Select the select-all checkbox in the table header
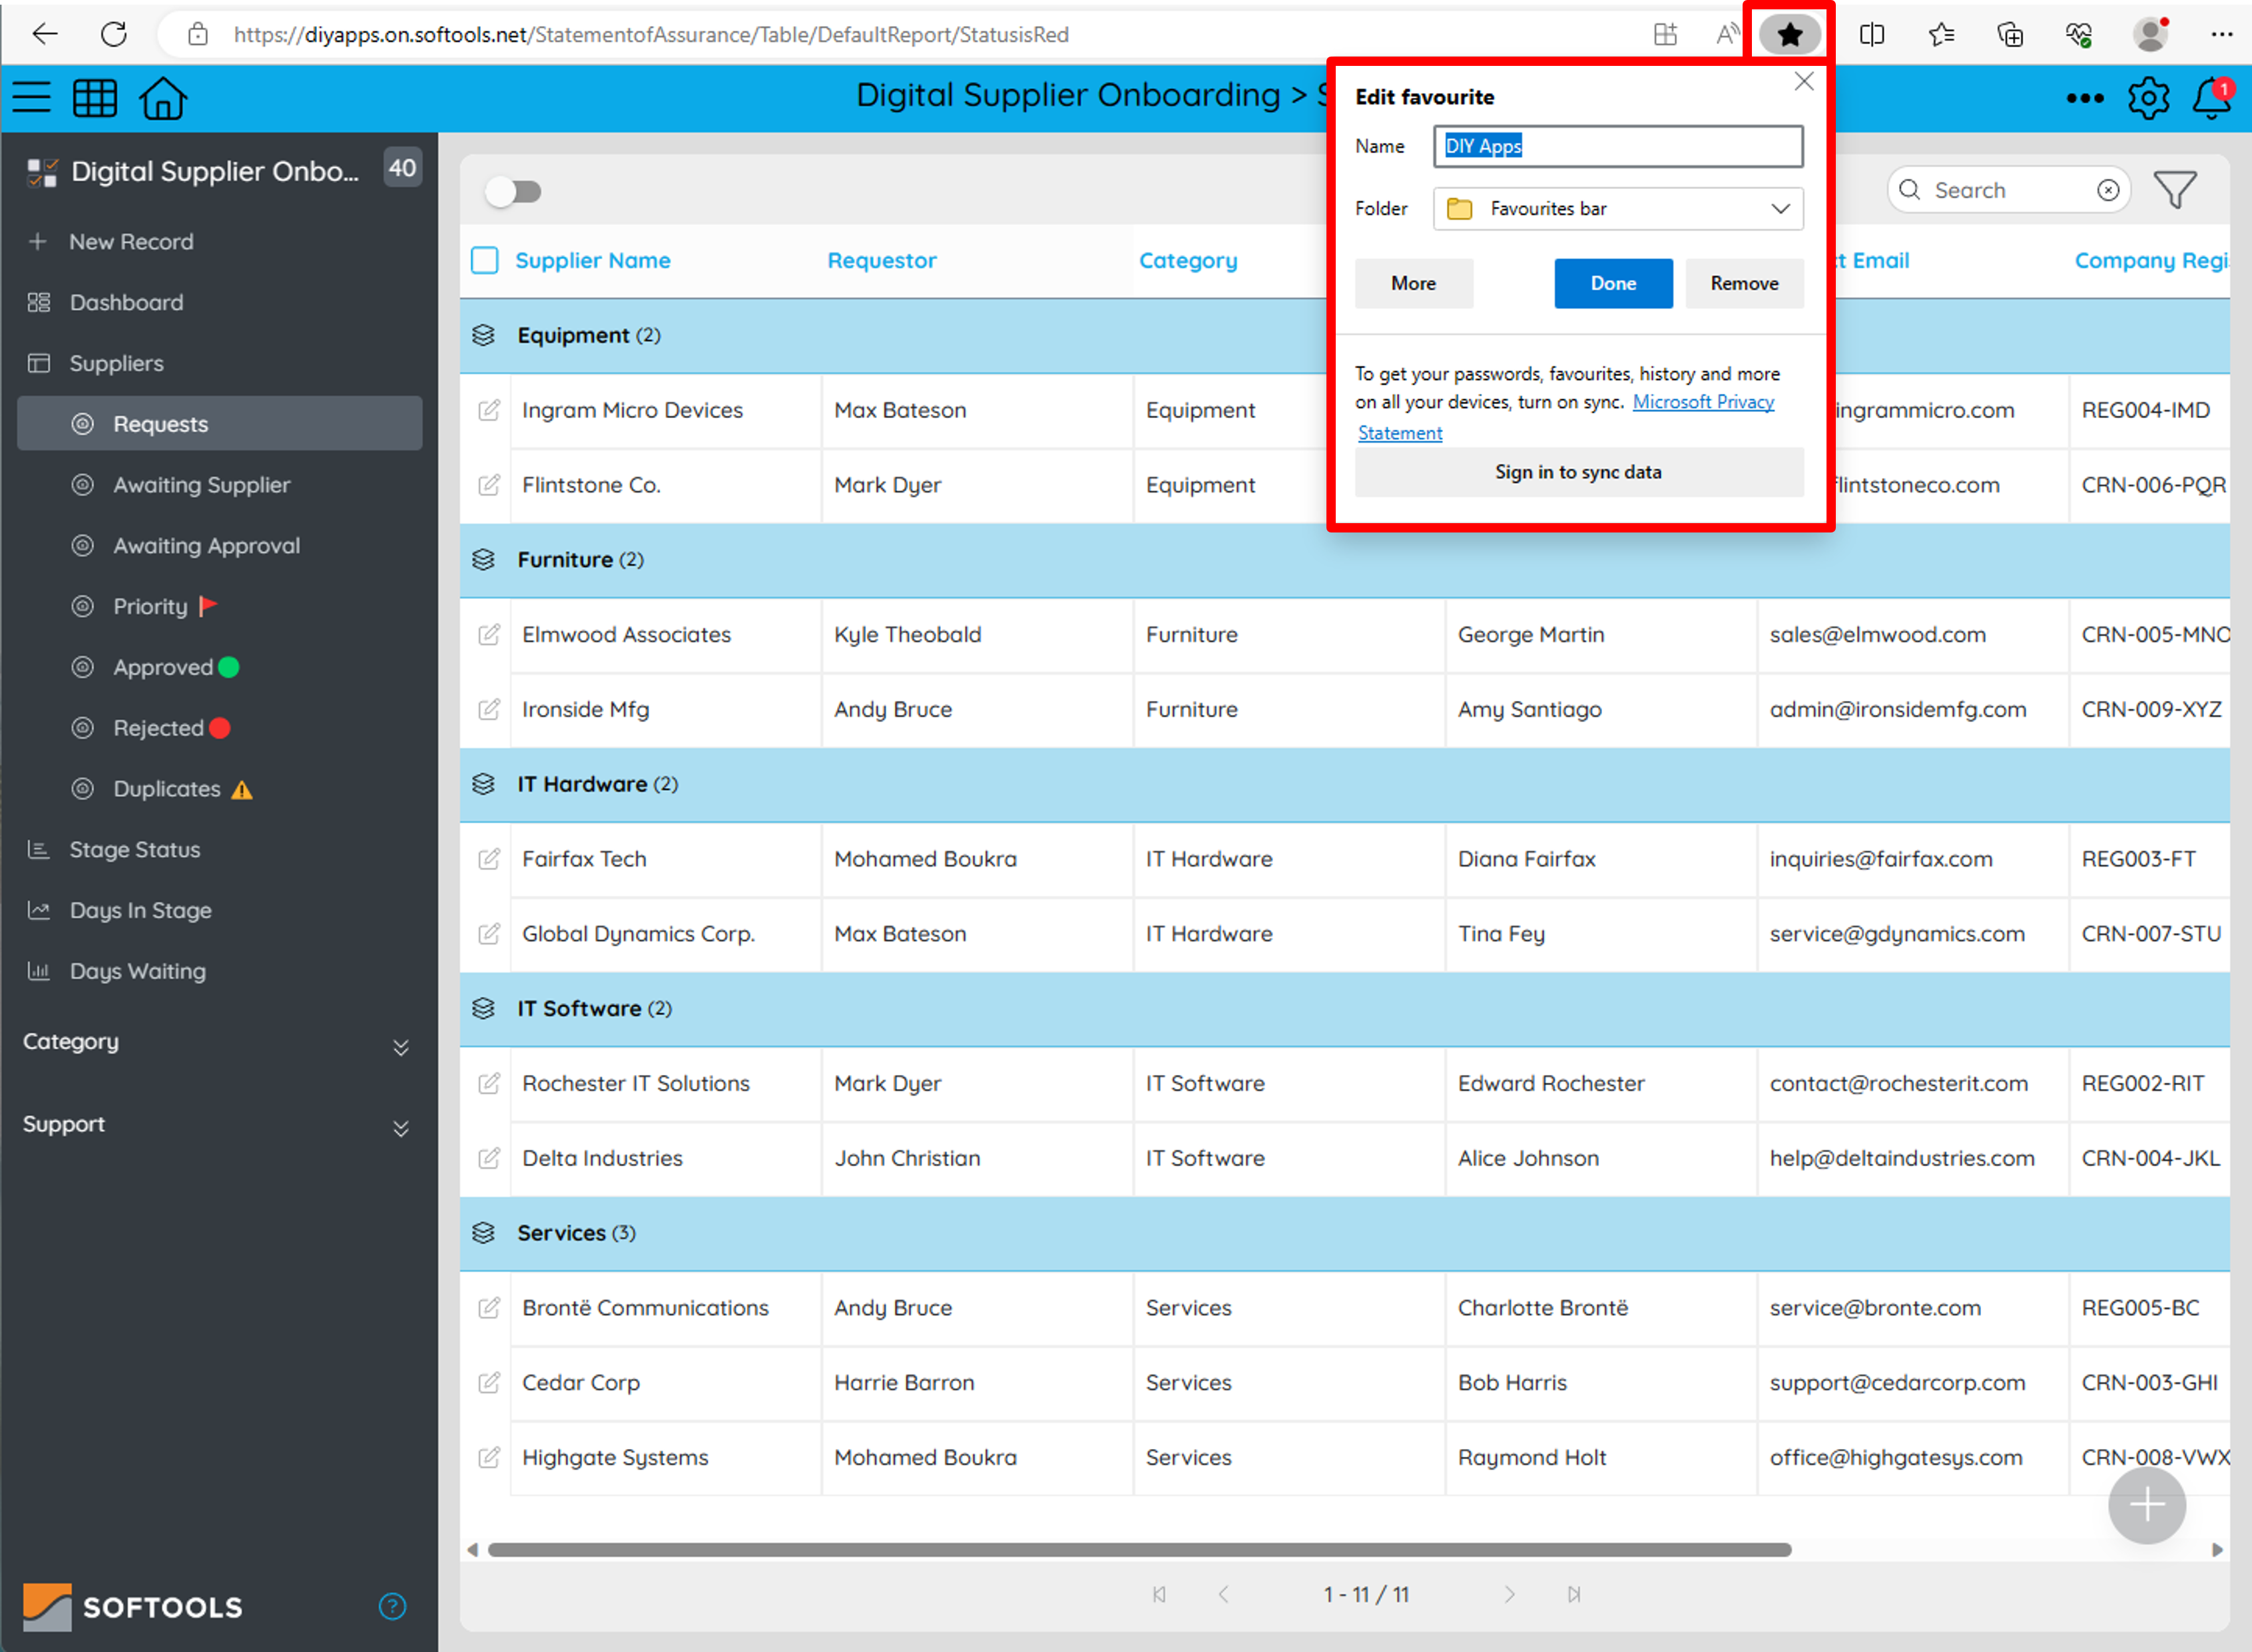The height and width of the screenshot is (1652, 2252). pos(484,260)
